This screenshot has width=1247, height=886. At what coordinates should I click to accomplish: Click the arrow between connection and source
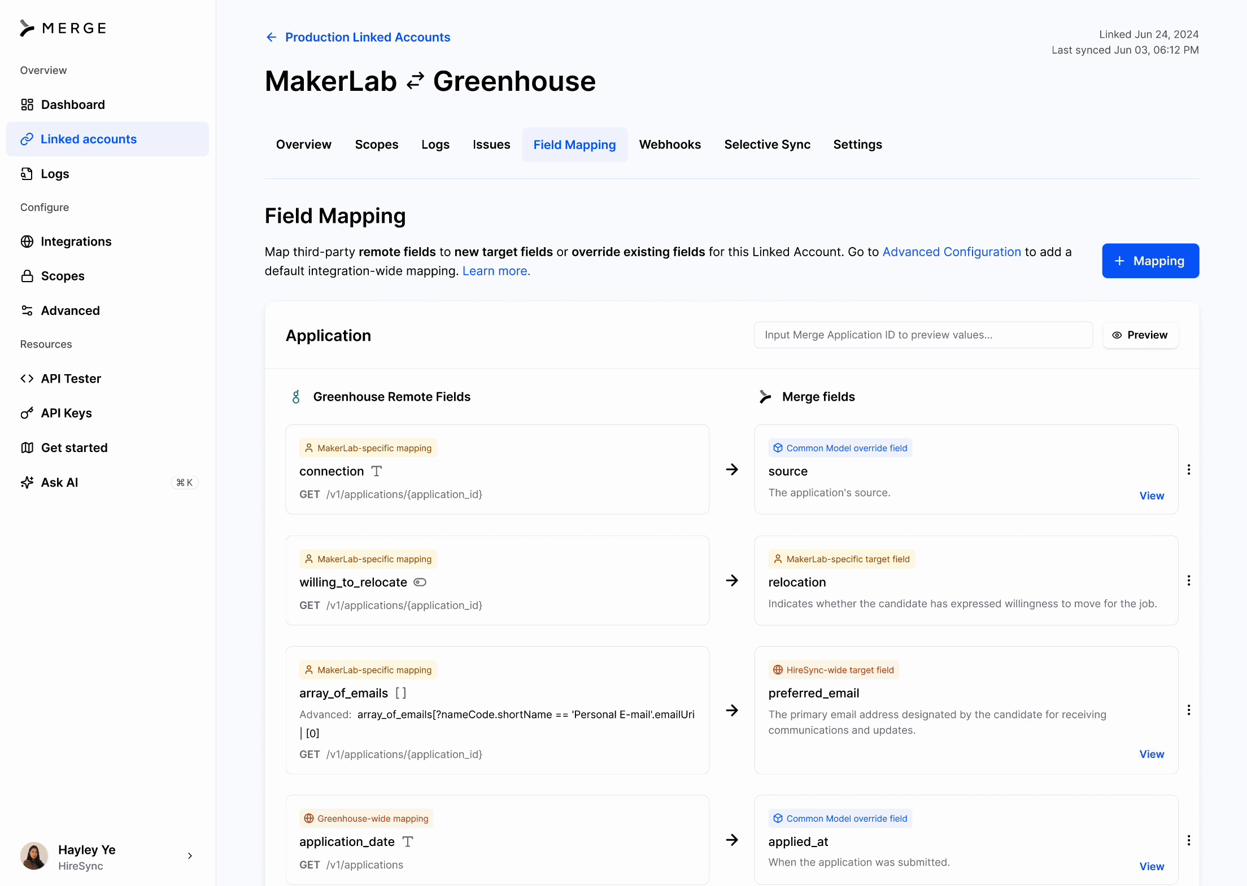[732, 470]
